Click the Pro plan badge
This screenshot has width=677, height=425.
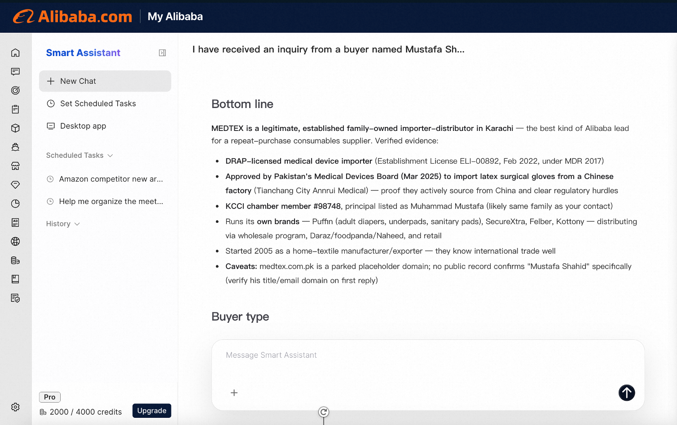coord(50,397)
